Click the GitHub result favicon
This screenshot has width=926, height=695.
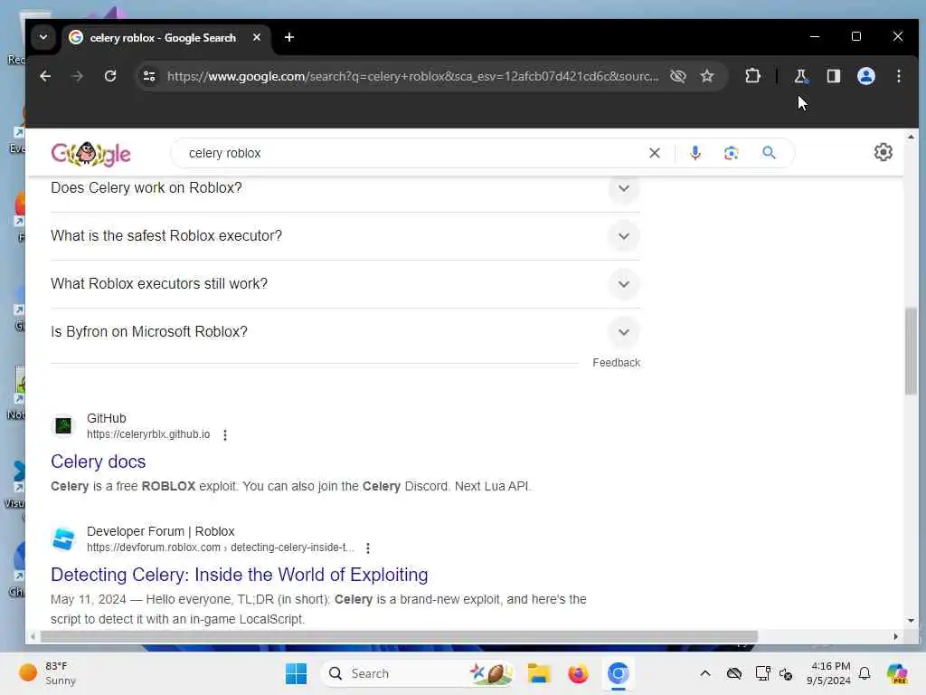(63, 425)
